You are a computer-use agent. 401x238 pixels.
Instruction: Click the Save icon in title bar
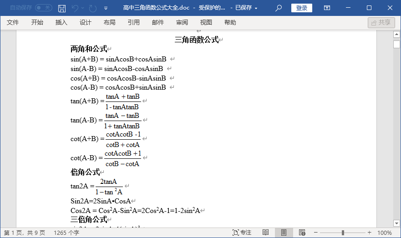(62, 8)
